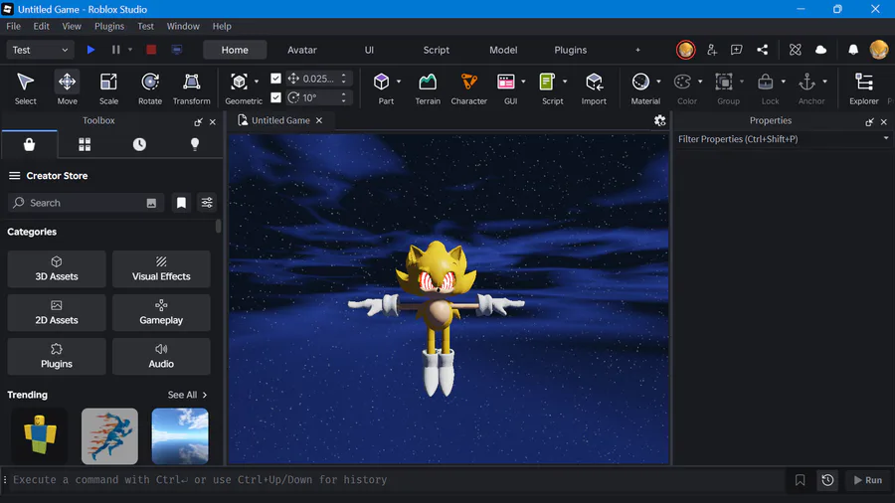Viewport: 895px width, 503px height.
Task: Open the Toolbox Inventory grid tab
Action: coord(85,144)
